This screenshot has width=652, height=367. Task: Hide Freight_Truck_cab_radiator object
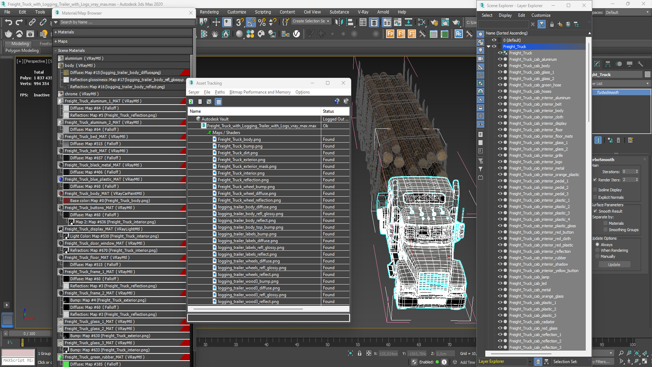[500, 322]
